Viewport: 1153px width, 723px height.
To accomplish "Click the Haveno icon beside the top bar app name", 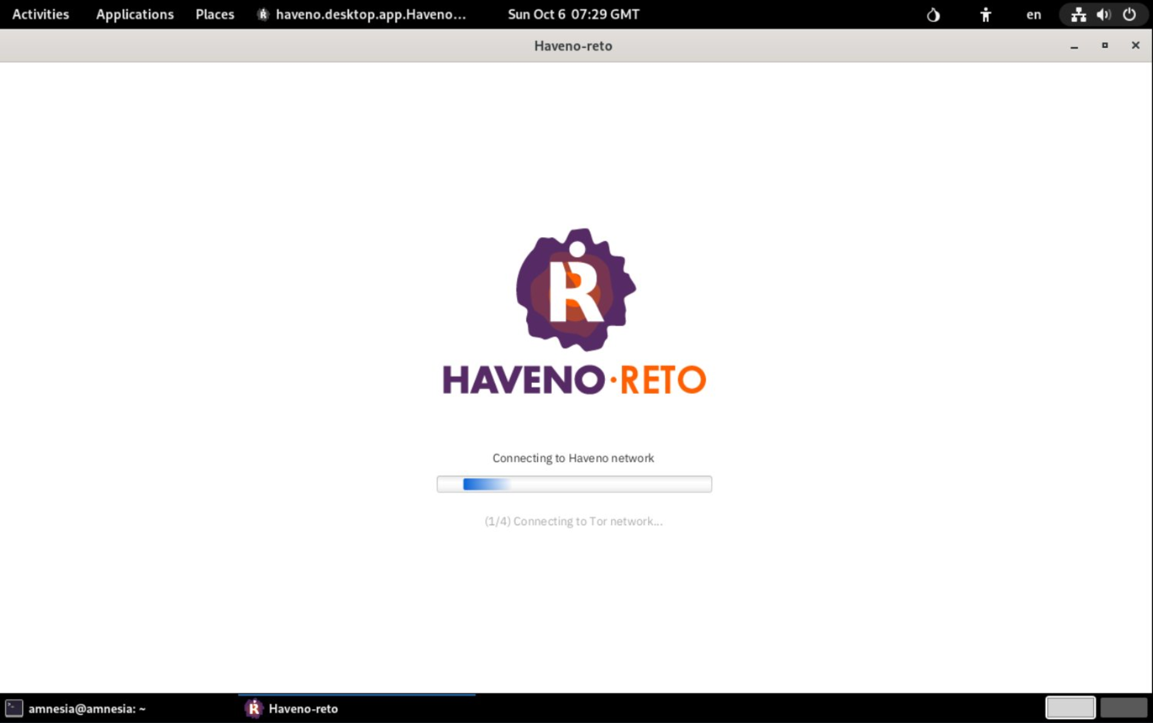I will tap(263, 14).
